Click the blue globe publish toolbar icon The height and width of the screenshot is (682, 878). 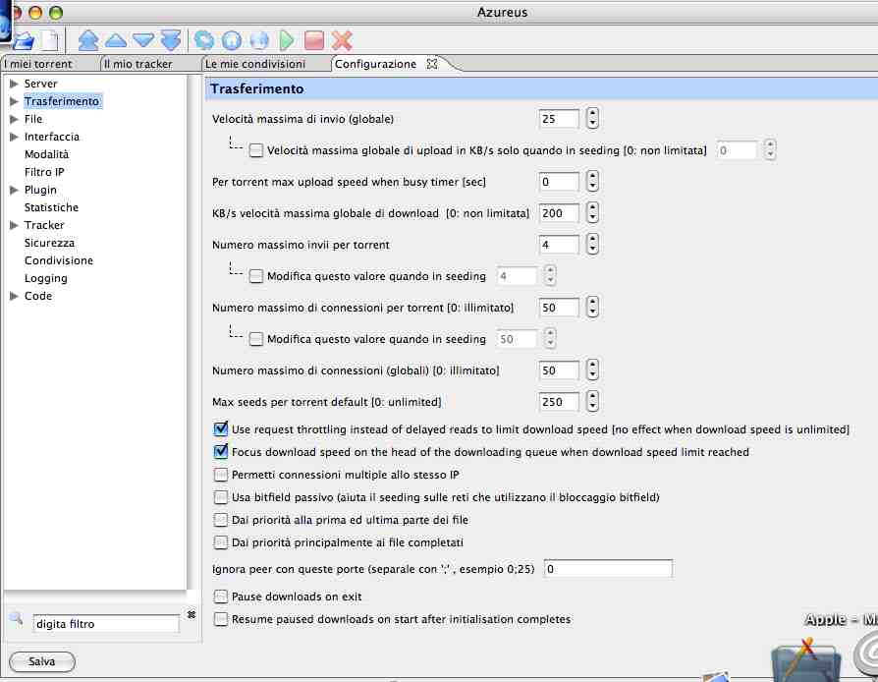coord(259,40)
